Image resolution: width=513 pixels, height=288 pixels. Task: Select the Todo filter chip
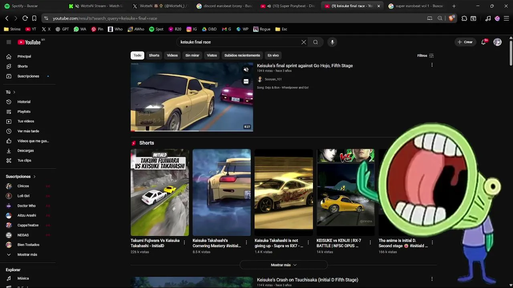point(137,55)
